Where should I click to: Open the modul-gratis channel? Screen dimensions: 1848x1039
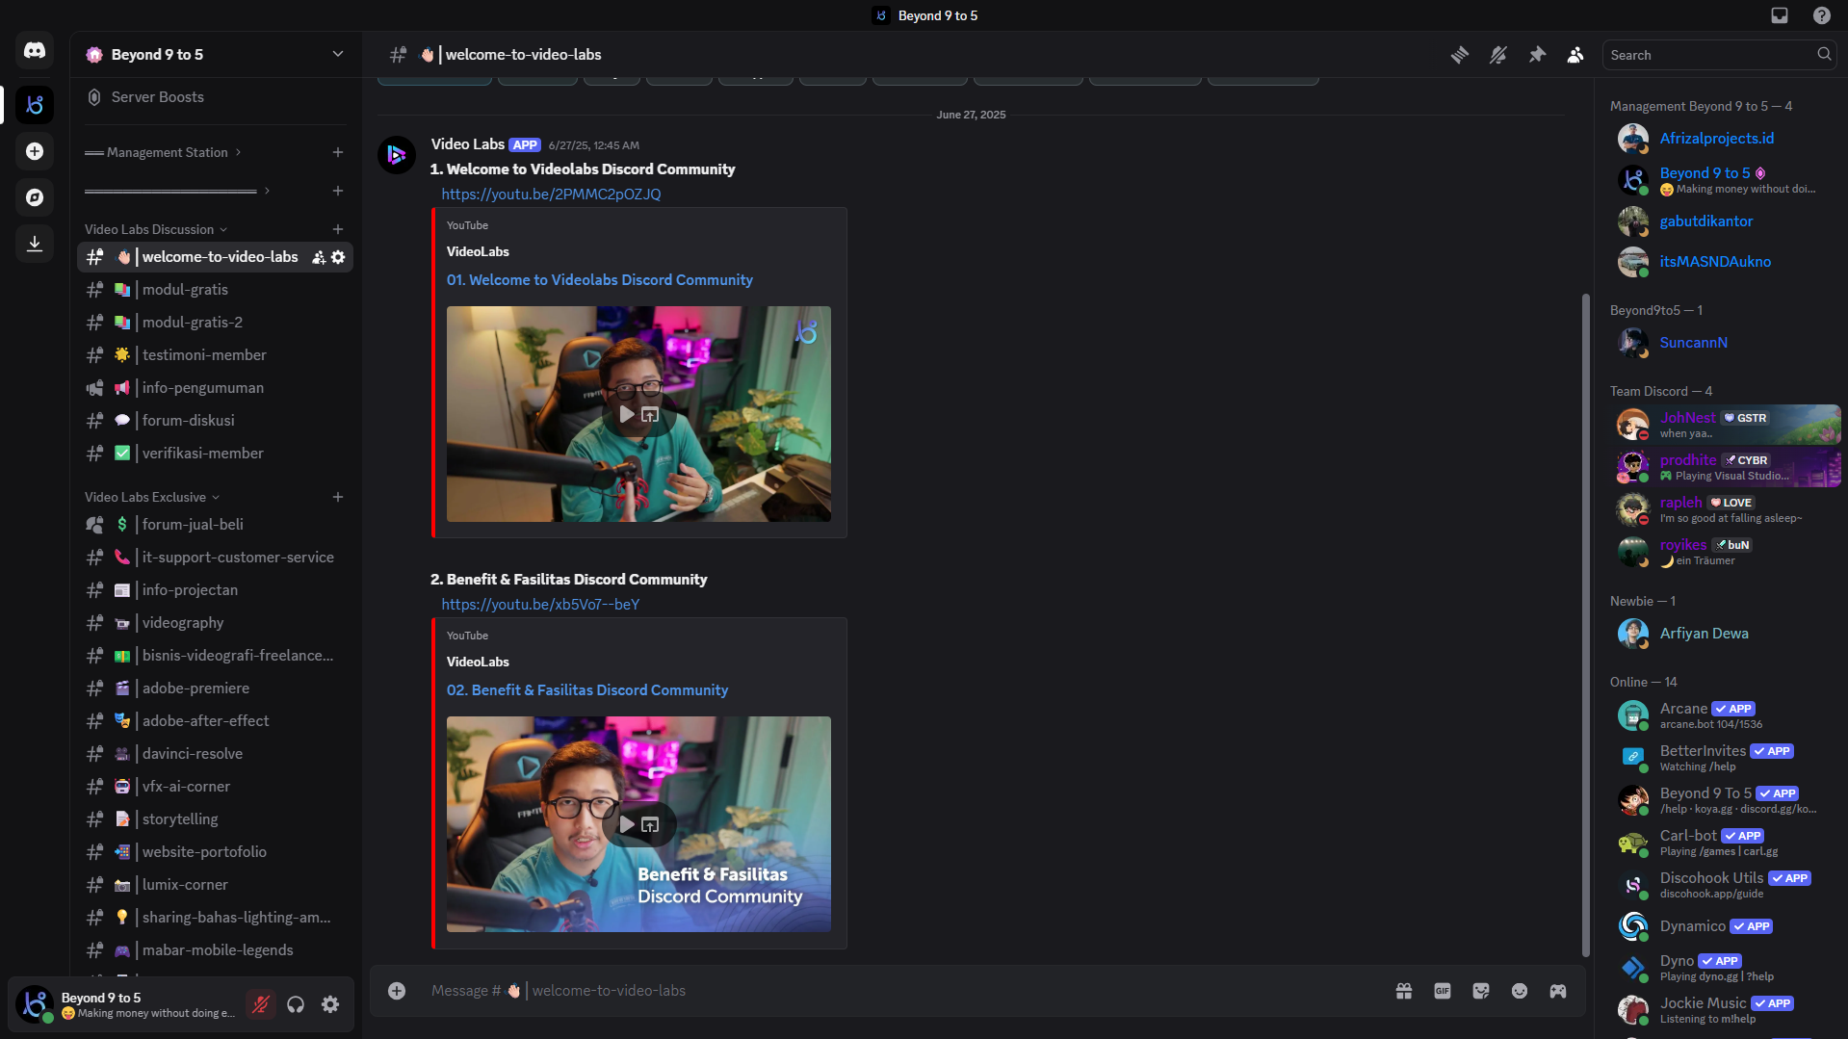[216, 290]
